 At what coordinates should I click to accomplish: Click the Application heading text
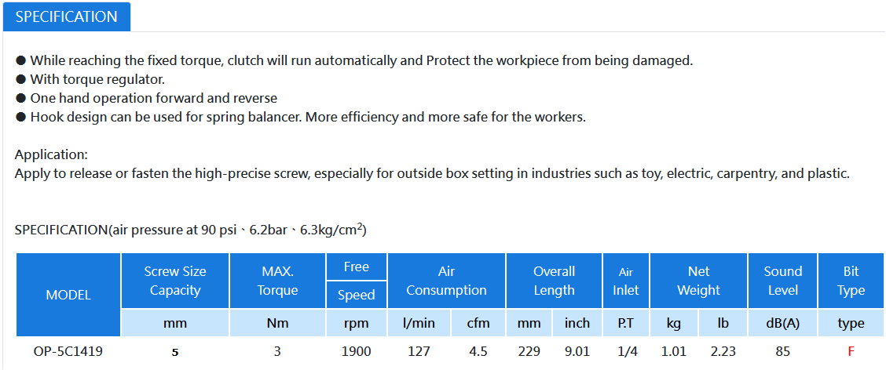click(51, 154)
